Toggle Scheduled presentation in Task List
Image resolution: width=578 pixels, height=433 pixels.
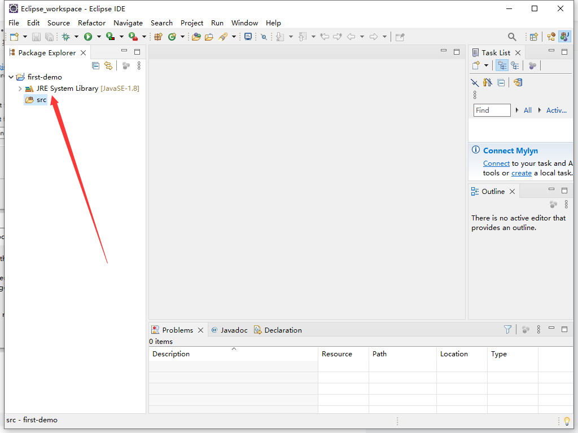pyautogui.click(x=515, y=65)
